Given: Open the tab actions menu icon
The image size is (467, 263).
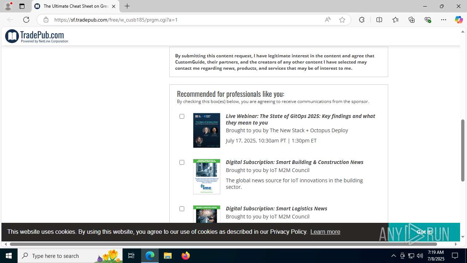Looking at the screenshot, I should pyautogui.click(x=22, y=6).
